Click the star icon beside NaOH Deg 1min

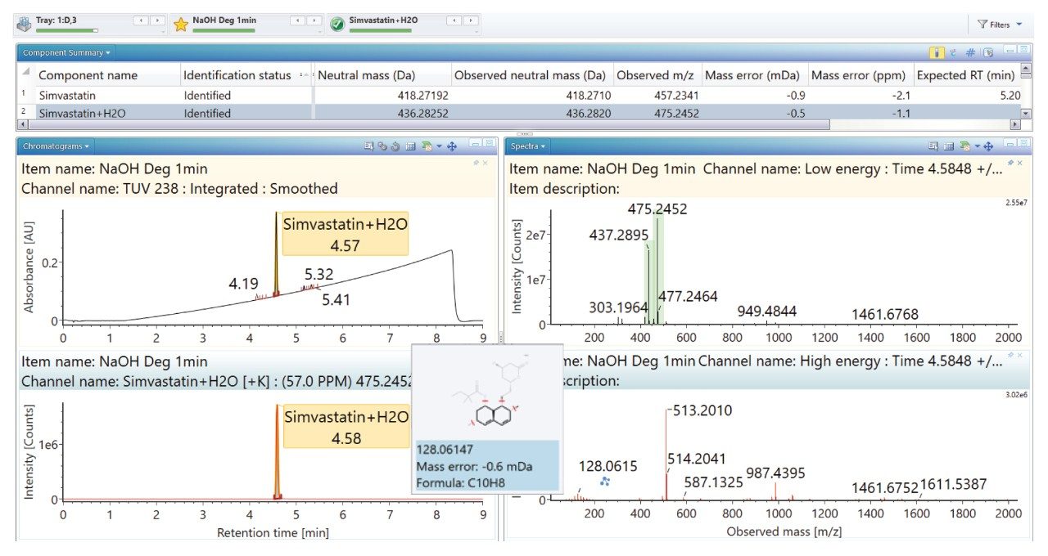tap(181, 25)
